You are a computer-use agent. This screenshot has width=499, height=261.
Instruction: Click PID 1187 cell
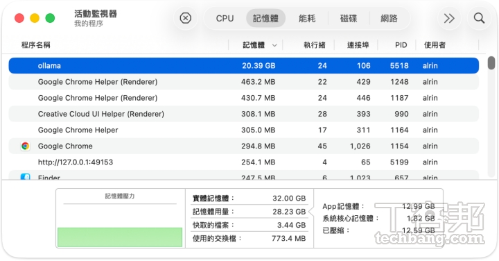pos(399,98)
